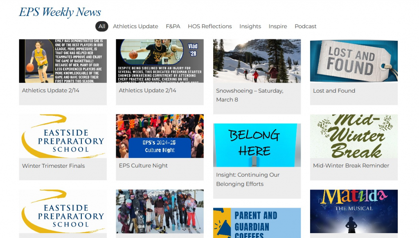Open the Winter Trimester Finals article link
The width and height of the screenshot is (419, 238).
click(x=54, y=166)
